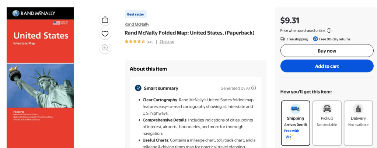Click the United States map cover image
The image size is (377, 148).
pos(40,77)
